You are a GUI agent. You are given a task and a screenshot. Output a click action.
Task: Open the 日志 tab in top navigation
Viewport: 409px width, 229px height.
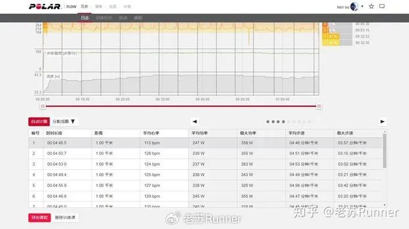85,6
